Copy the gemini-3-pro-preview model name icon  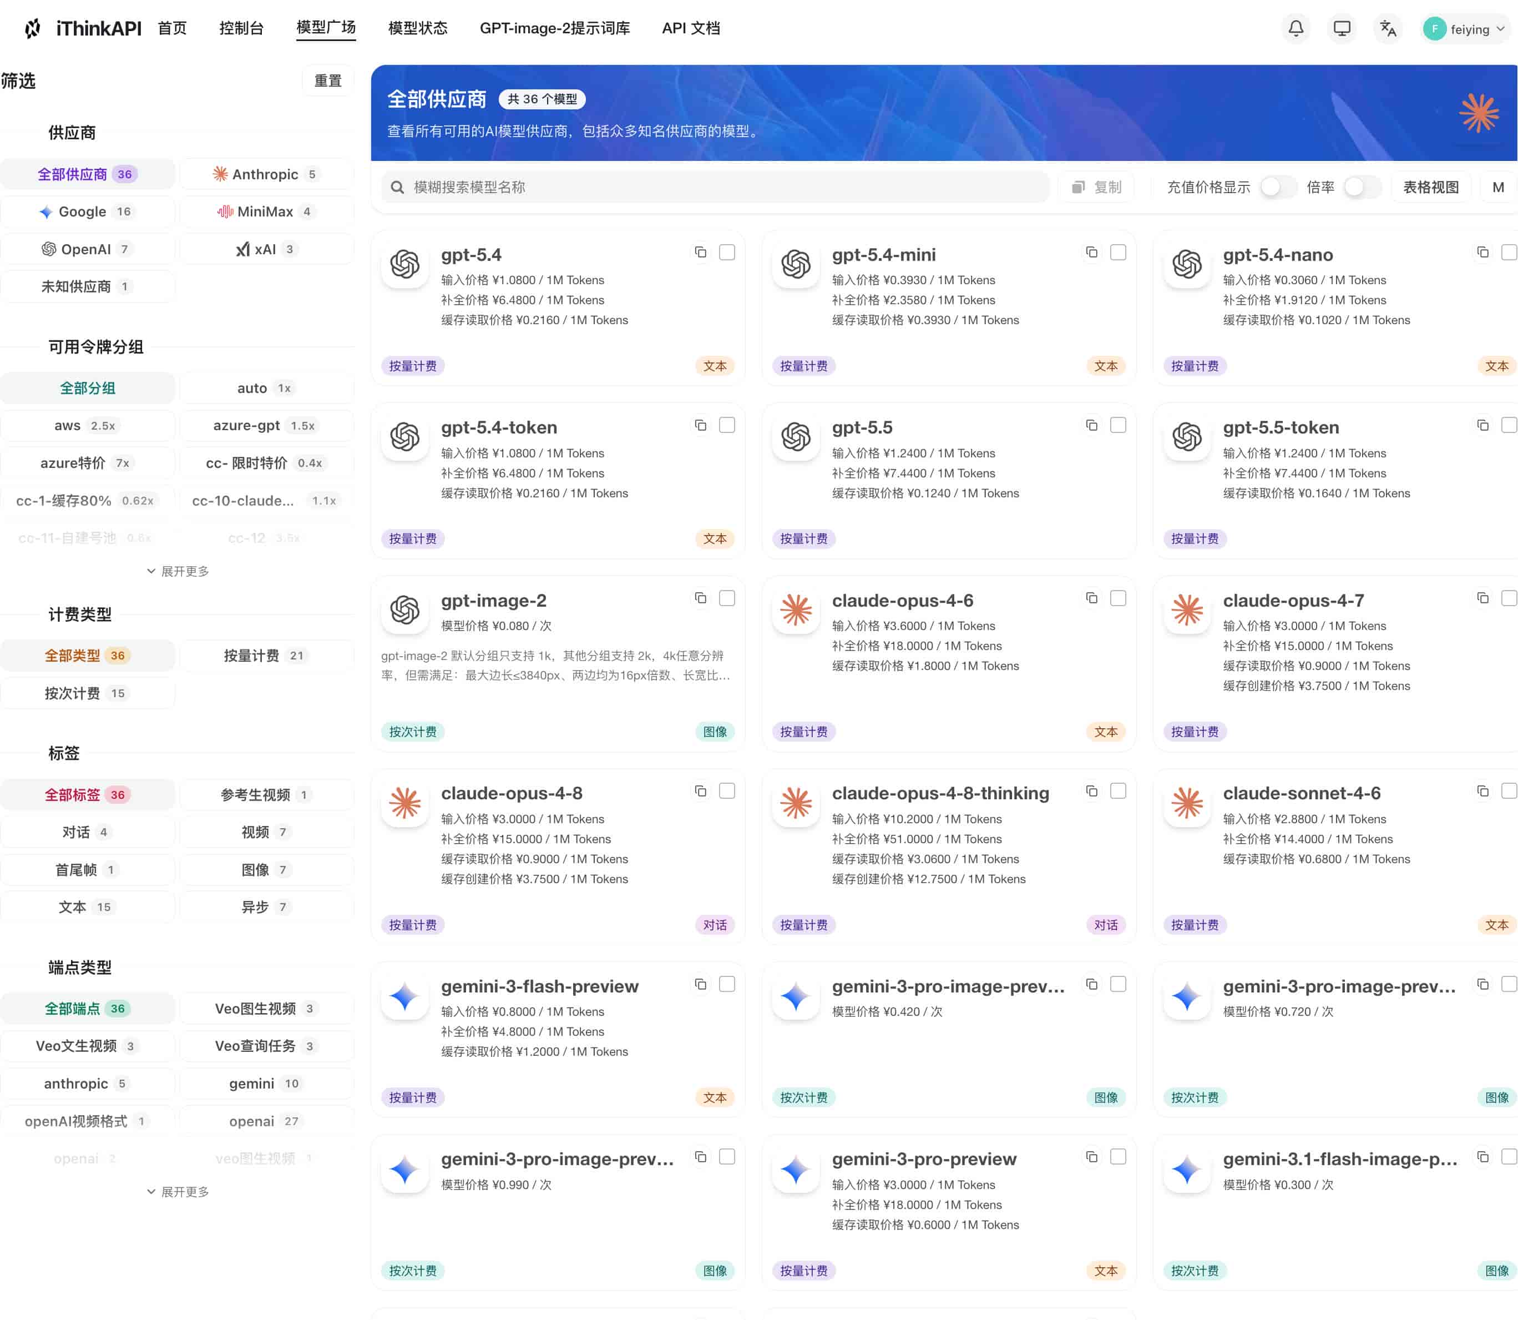(1091, 1157)
